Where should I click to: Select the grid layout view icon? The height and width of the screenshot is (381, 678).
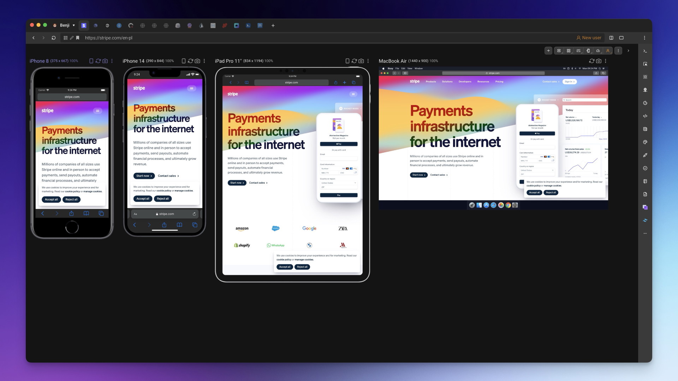click(x=569, y=51)
